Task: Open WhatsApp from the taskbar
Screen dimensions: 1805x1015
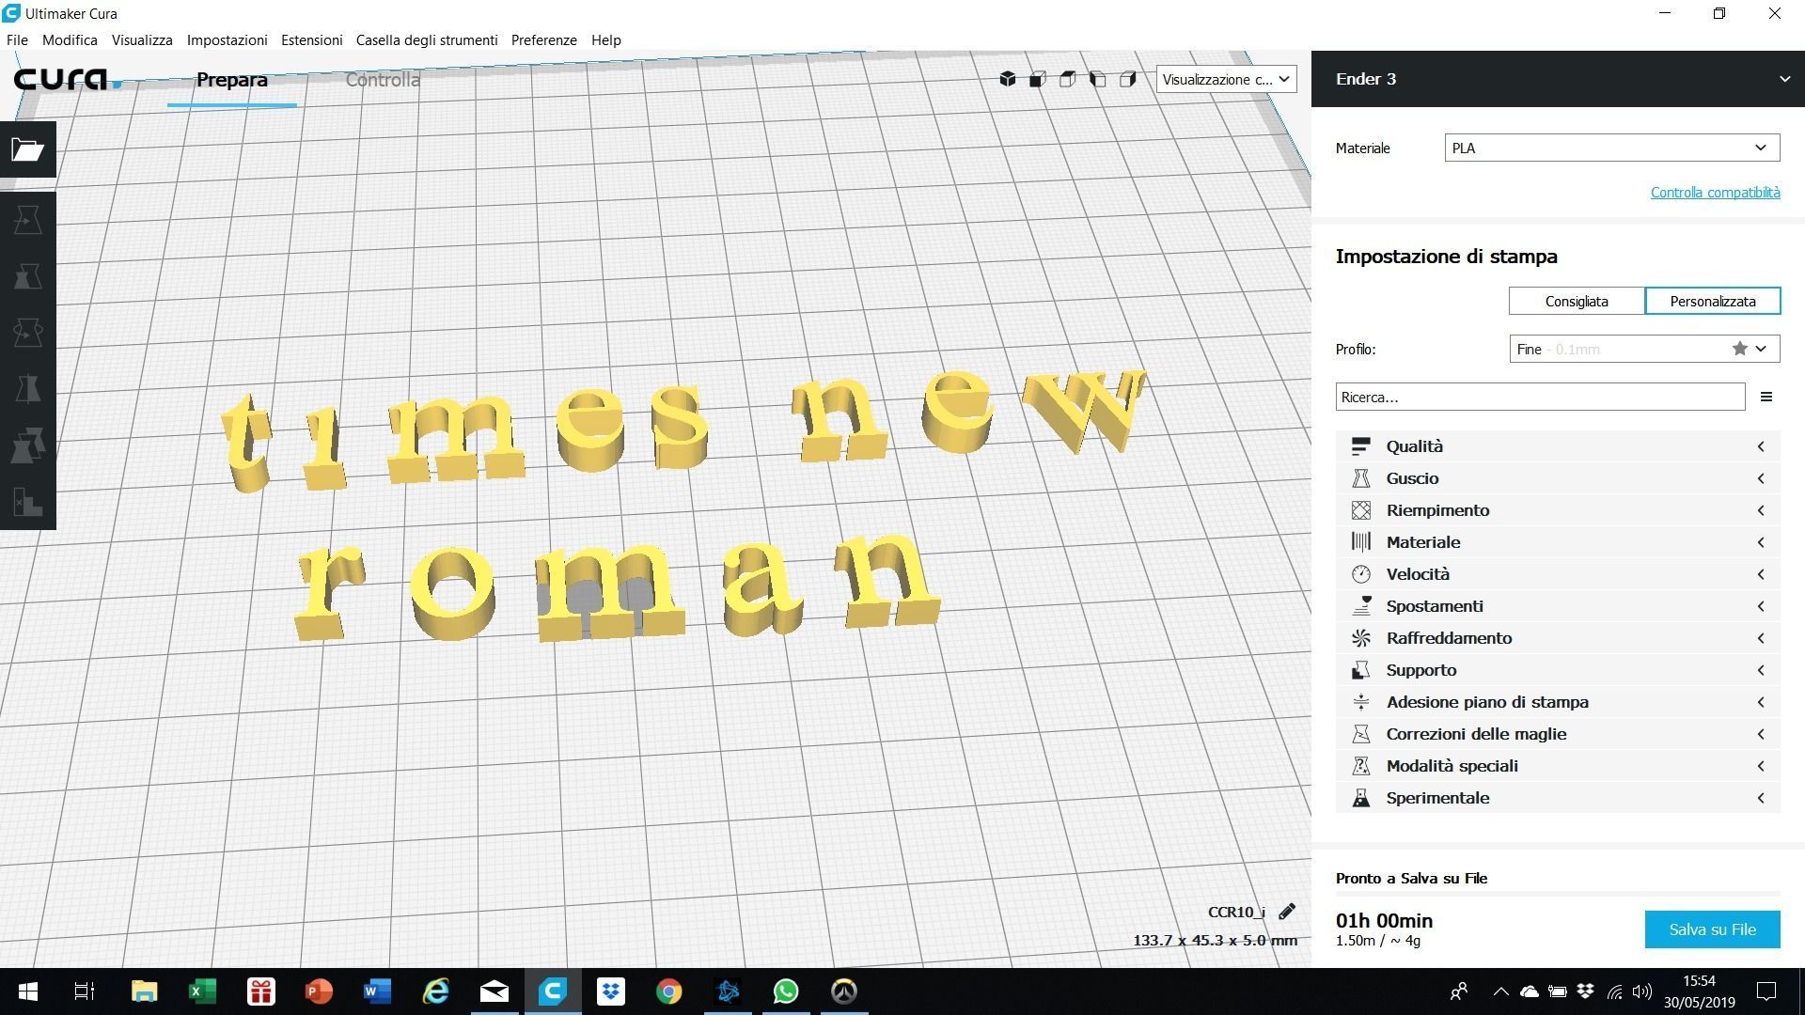Action: point(786,992)
